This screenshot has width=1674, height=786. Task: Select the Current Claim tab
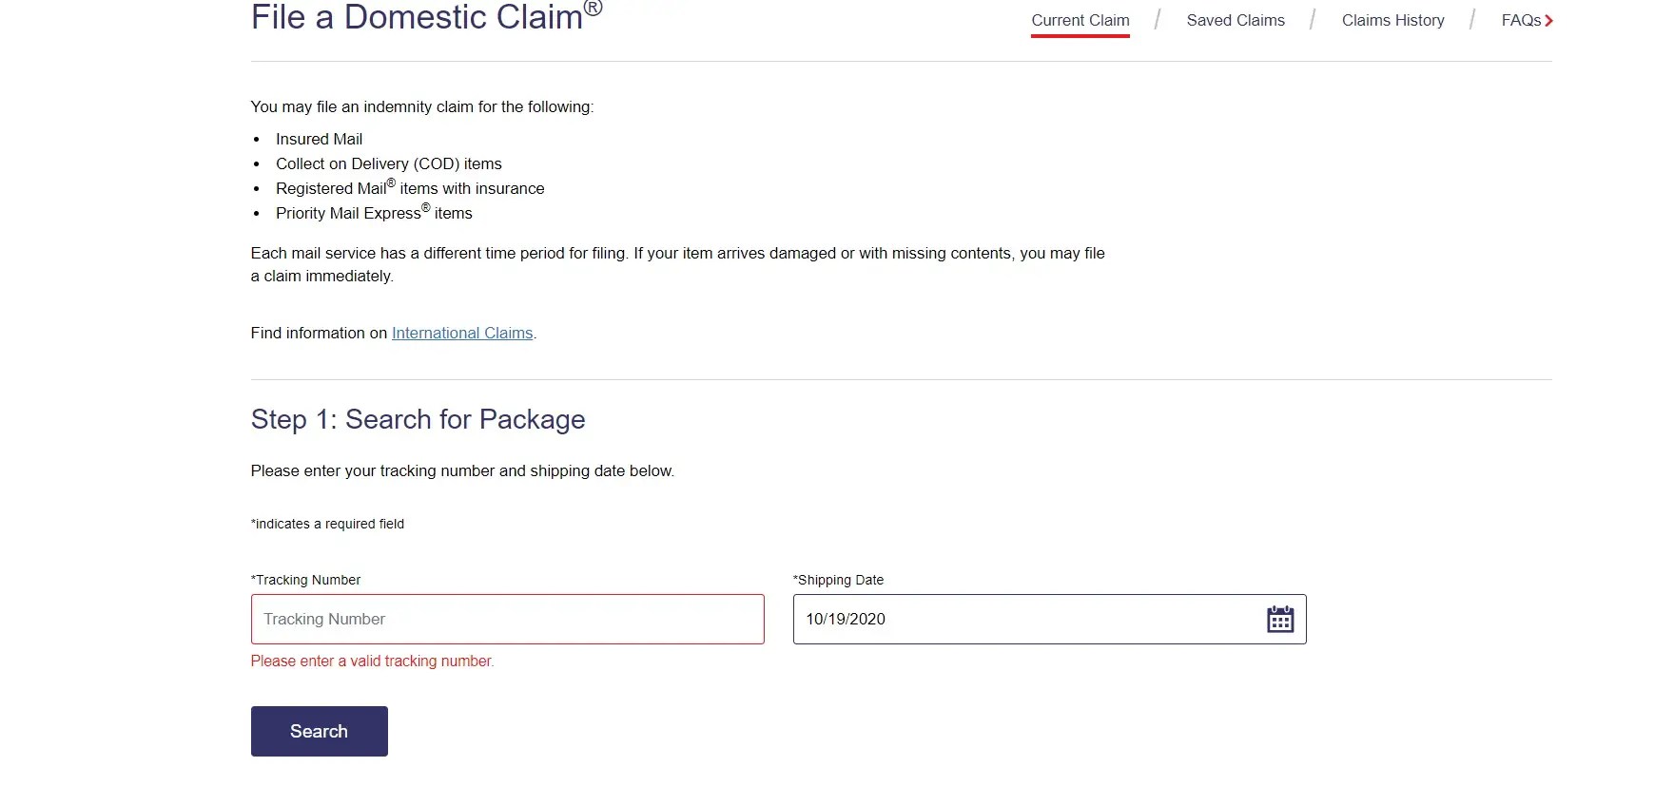pyautogui.click(x=1080, y=20)
